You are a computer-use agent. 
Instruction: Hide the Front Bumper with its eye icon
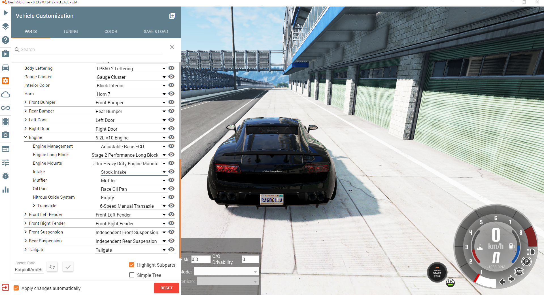[x=171, y=102]
